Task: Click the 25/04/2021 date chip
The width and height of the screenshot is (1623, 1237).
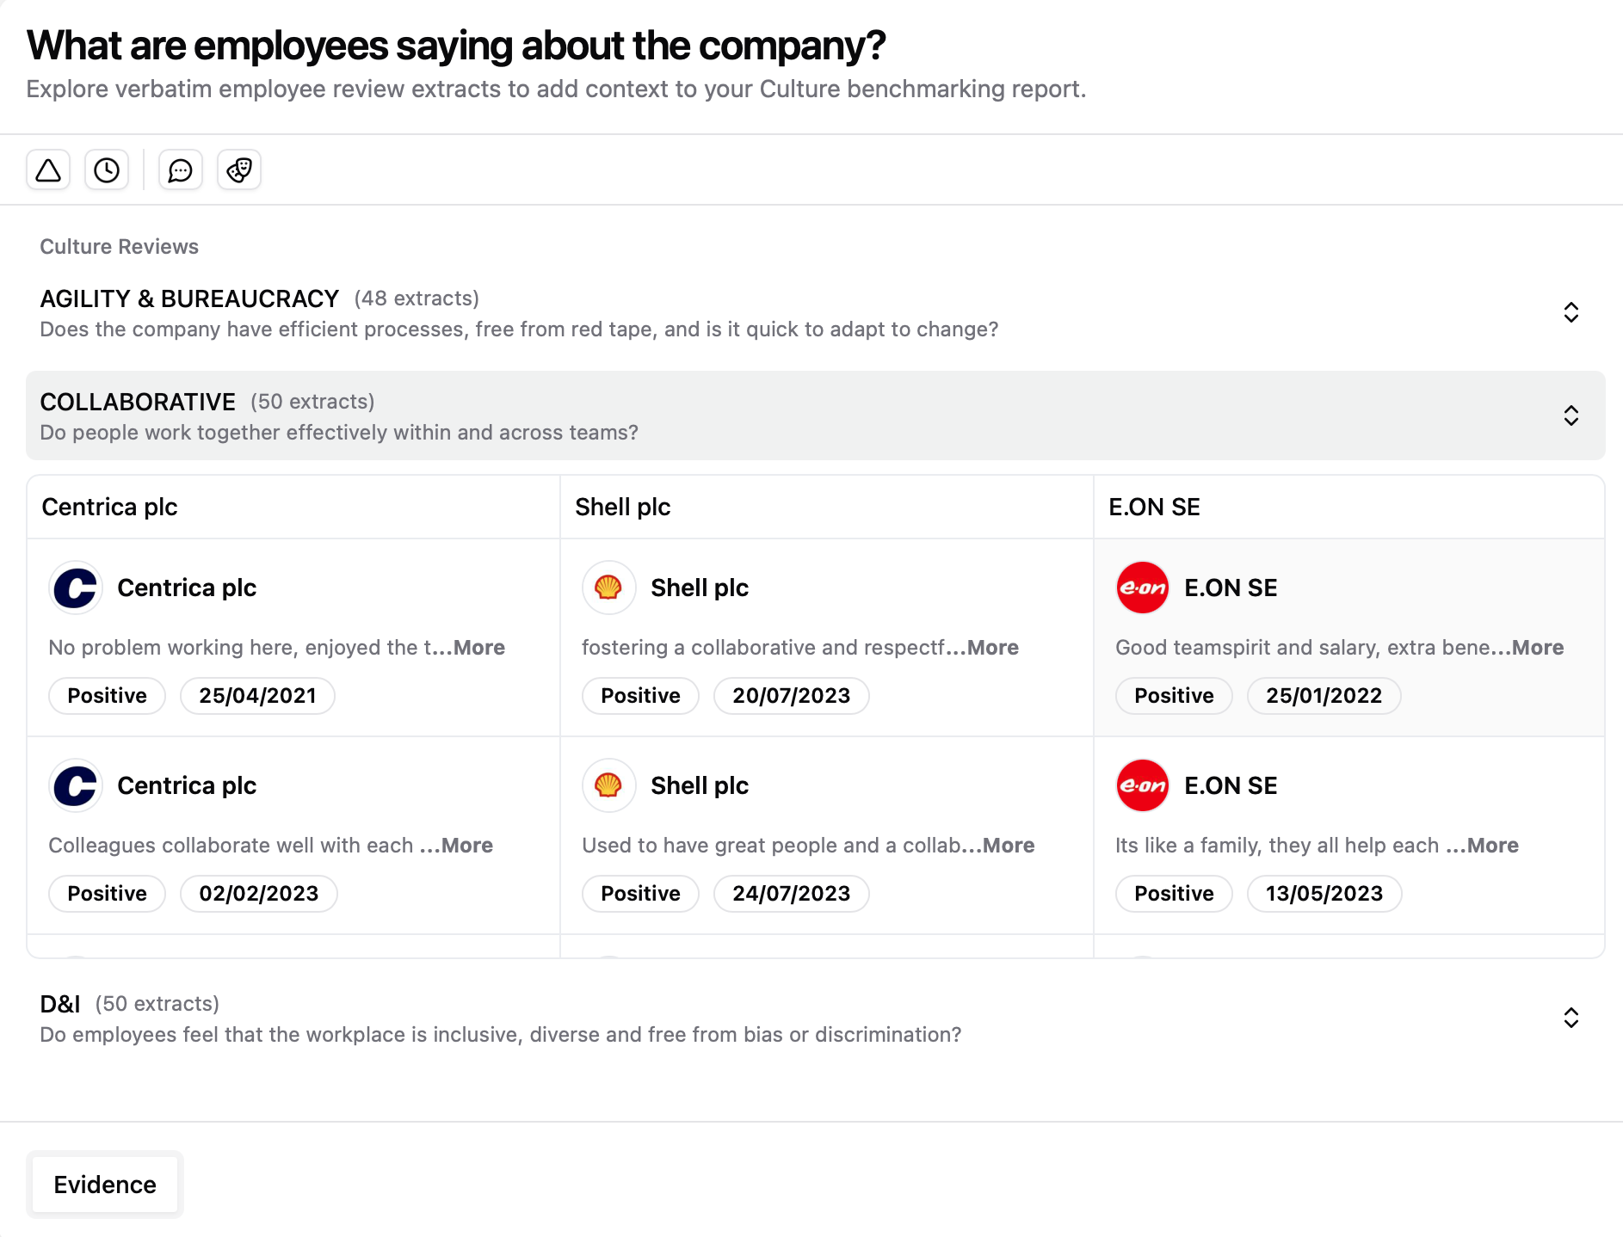Action: coord(257,695)
